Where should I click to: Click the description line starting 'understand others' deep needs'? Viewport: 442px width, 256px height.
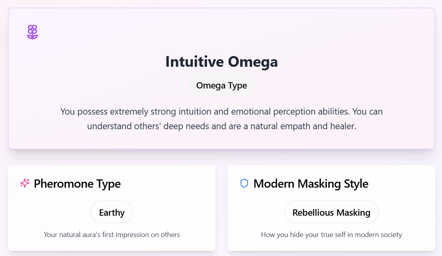point(221,127)
